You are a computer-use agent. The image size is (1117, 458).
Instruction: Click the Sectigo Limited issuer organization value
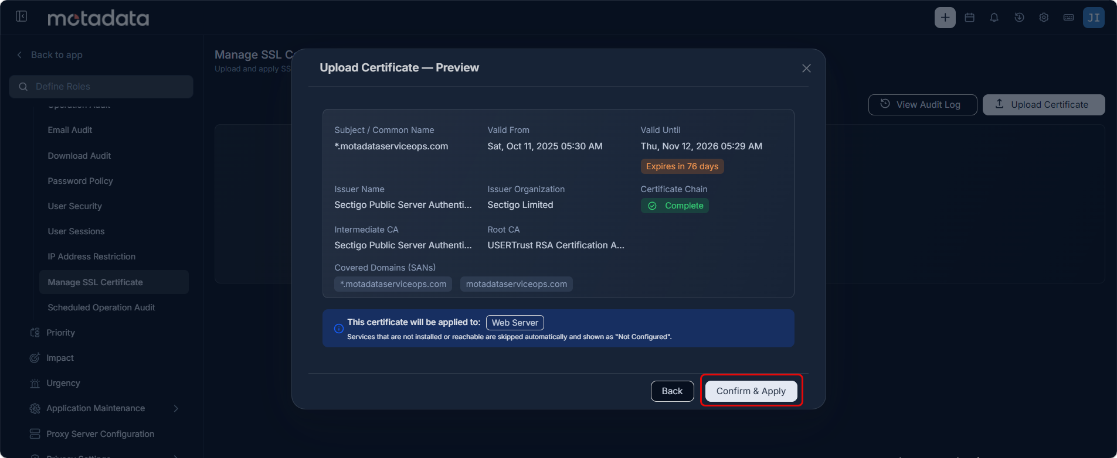520,205
